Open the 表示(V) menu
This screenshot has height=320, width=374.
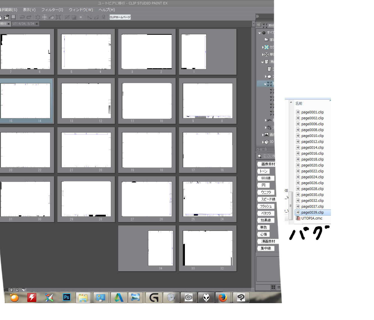pos(29,10)
